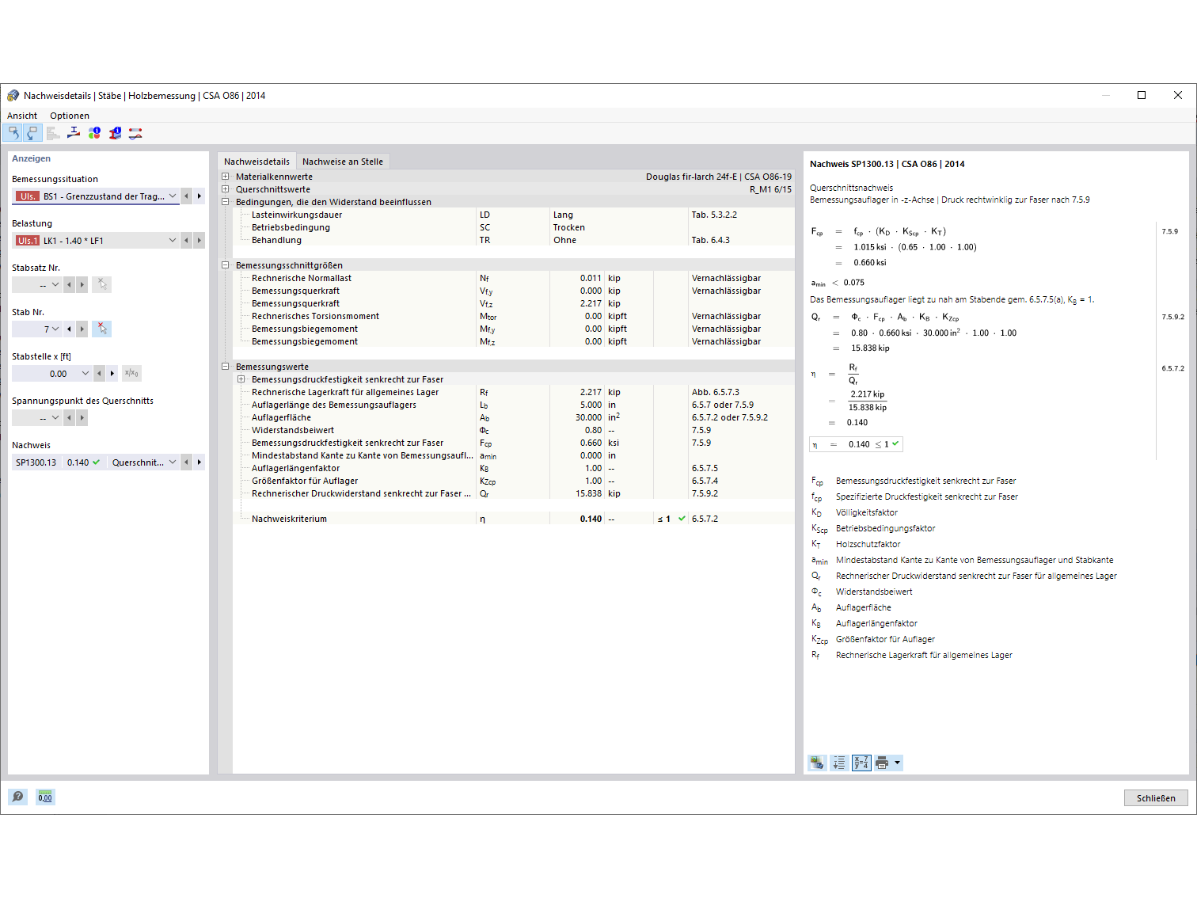
Task: Go to the next Belastung with the right arrow
Action: 199,240
